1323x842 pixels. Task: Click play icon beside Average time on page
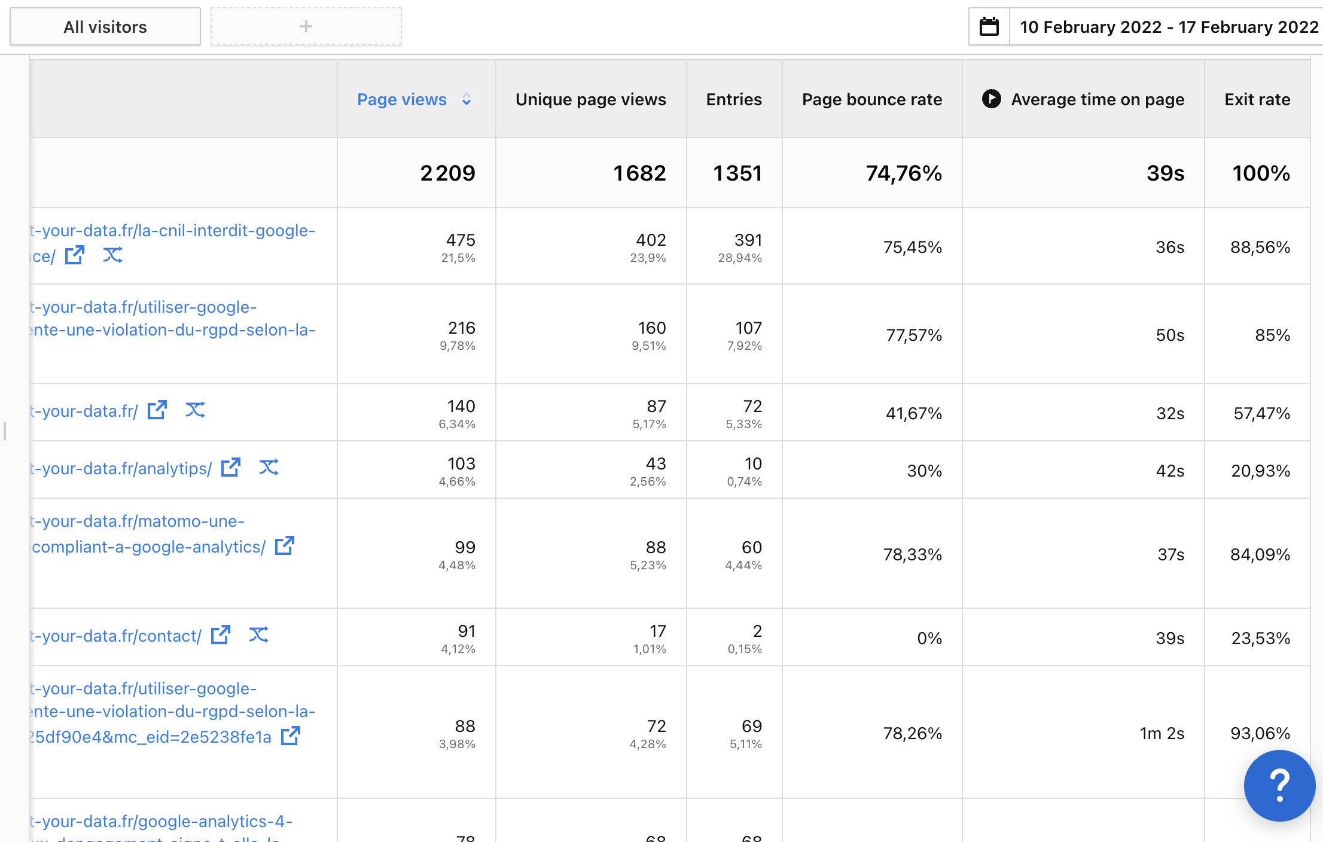tap(991, 99)
